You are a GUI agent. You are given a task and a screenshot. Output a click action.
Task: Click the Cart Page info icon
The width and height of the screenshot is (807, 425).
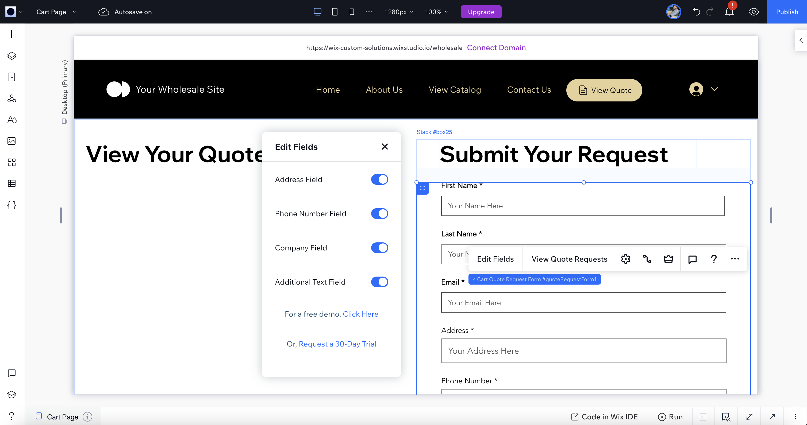pos(87,417)
